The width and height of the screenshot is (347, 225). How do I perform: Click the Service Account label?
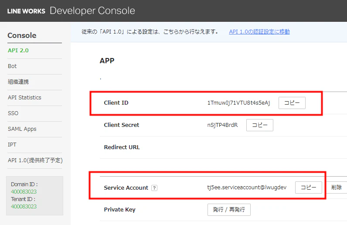pos(126,188)
